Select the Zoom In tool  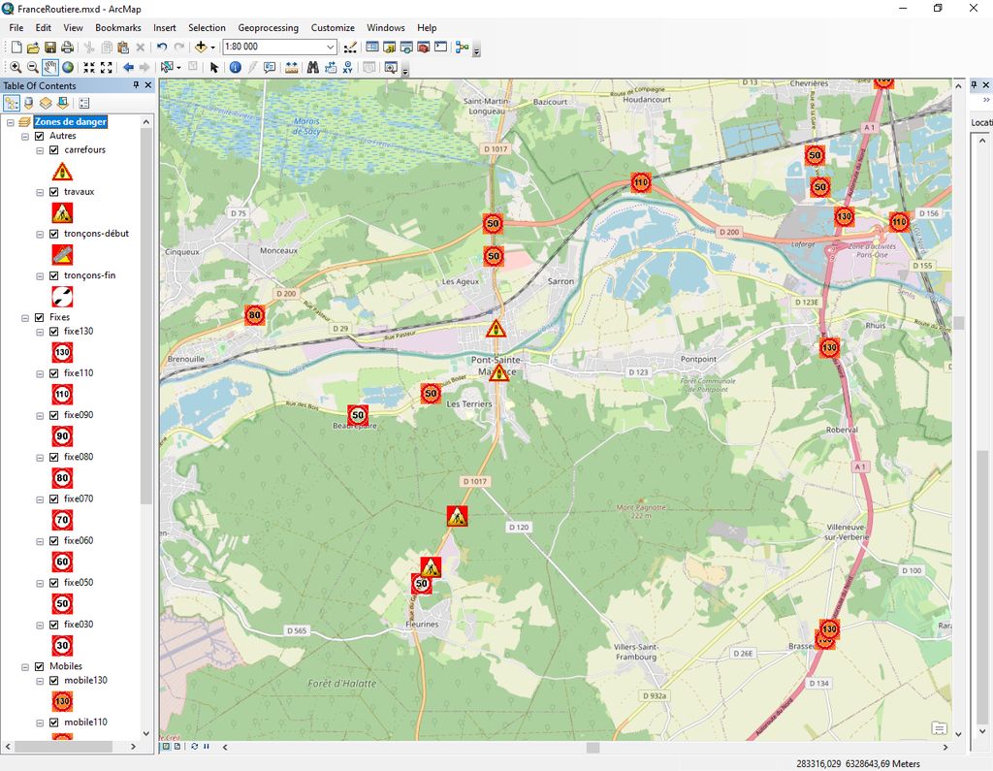click(x=16, y=67)
